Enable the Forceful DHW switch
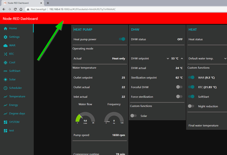227x155 pixels. 179,87
